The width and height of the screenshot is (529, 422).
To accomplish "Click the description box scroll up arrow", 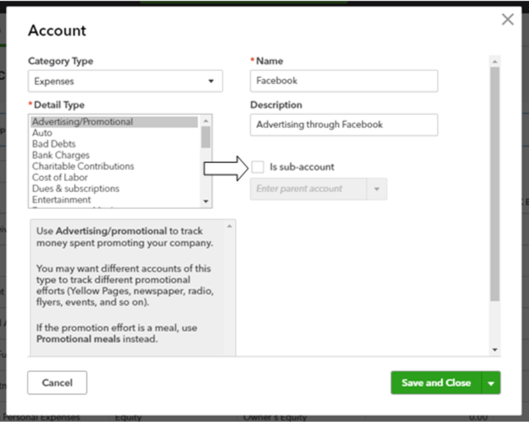I will (229, 226).
